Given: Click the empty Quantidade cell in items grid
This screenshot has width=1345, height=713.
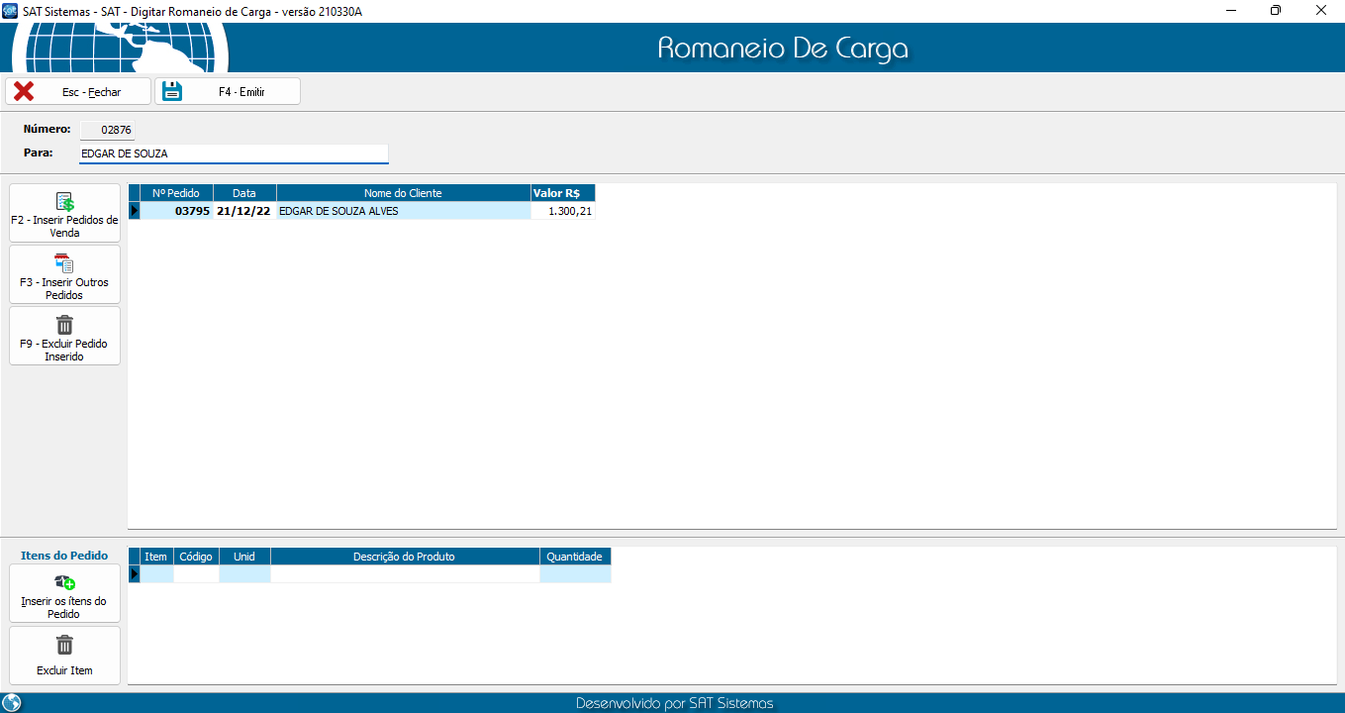Looking at the screenshot, I should 574,574.
